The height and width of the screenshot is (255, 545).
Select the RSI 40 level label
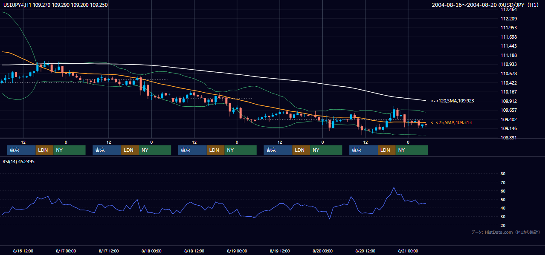tap(503, 208)
